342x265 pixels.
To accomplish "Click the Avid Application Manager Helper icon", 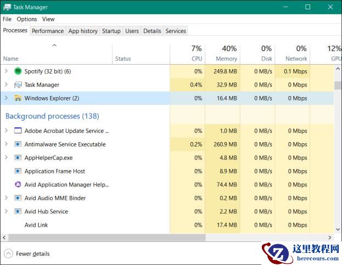I will (18, 184).
